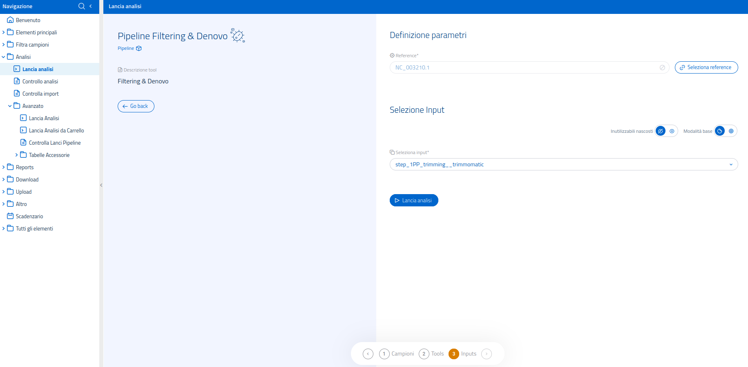Click the Controlla import document icon
The width and height of the screenshot is (748, 367).
[x=17, y=94]
